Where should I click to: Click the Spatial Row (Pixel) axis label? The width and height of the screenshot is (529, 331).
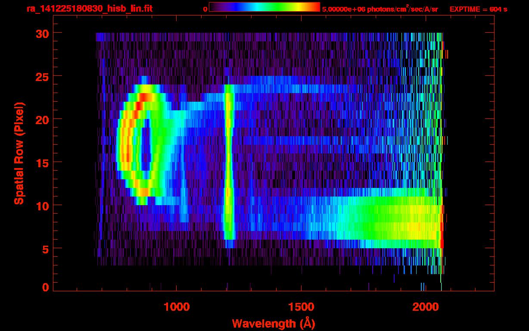(19, 153)
